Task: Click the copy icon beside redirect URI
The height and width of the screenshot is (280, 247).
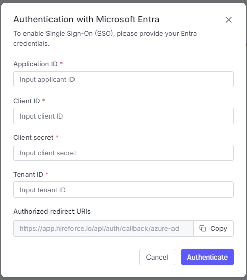Action: point(203,228)
